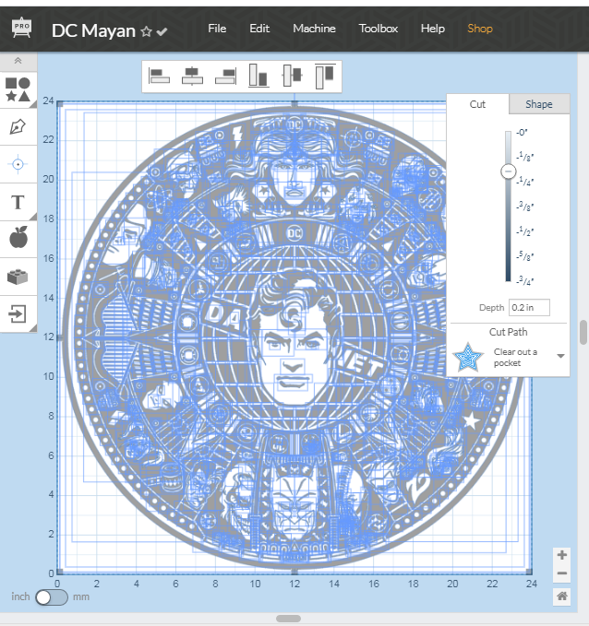Click the pocket star cut path icon
Screen dimensions: 589x626
tap(468, 358)
